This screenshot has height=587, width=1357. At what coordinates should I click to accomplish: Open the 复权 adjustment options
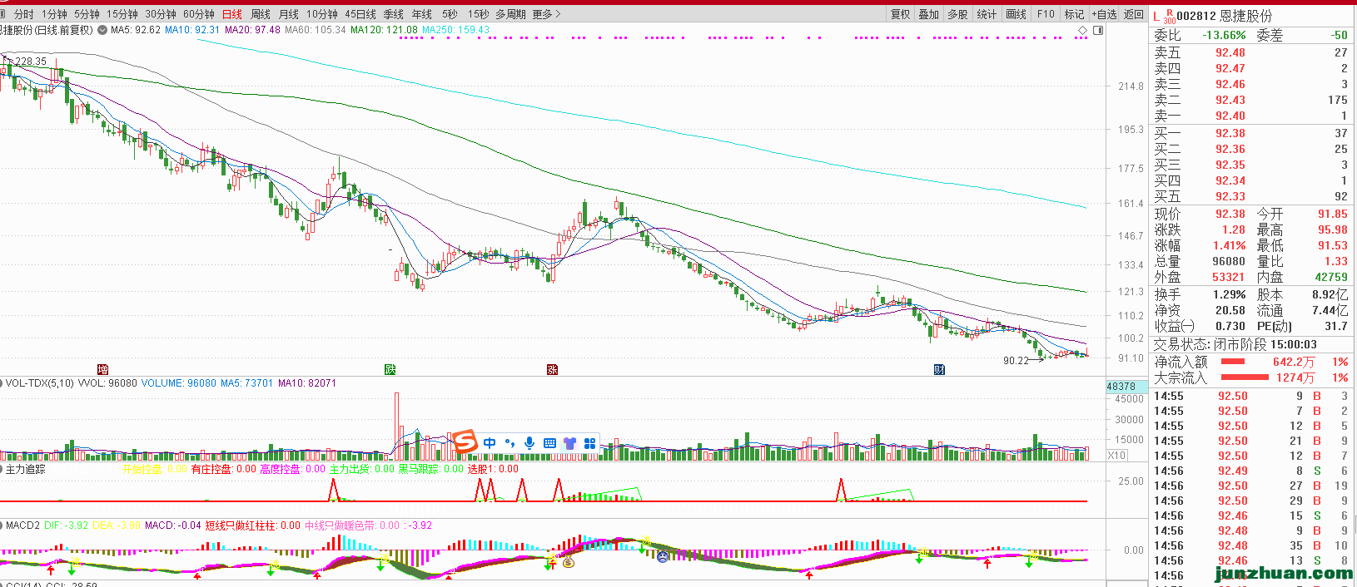tap(901, 14)
